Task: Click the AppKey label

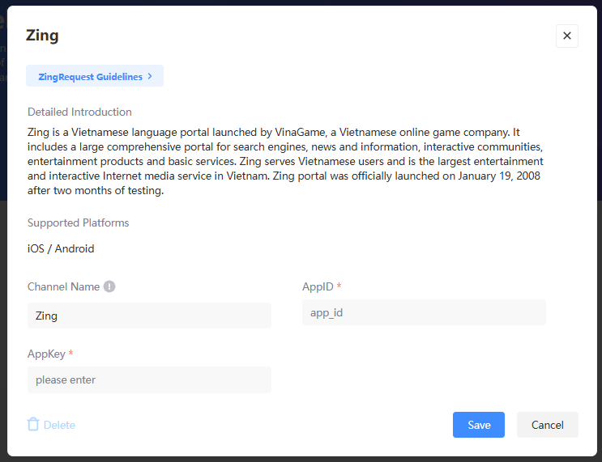Action: 46,354
